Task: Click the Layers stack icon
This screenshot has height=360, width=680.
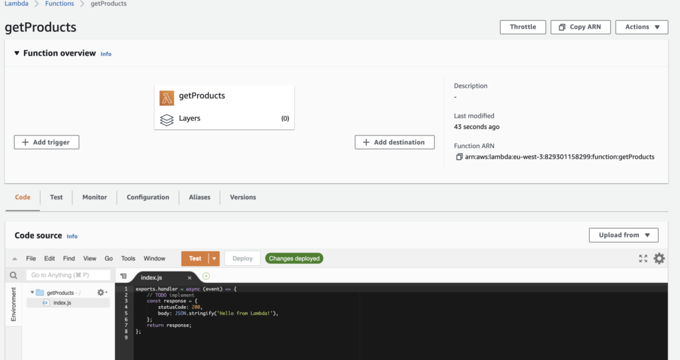Action: [167, 120]
